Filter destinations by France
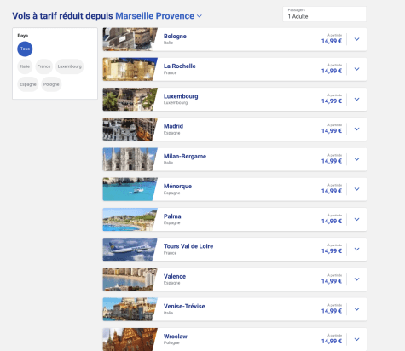This screenshot has height=351, width=405. pyautogui.click(x=43, y=66)
